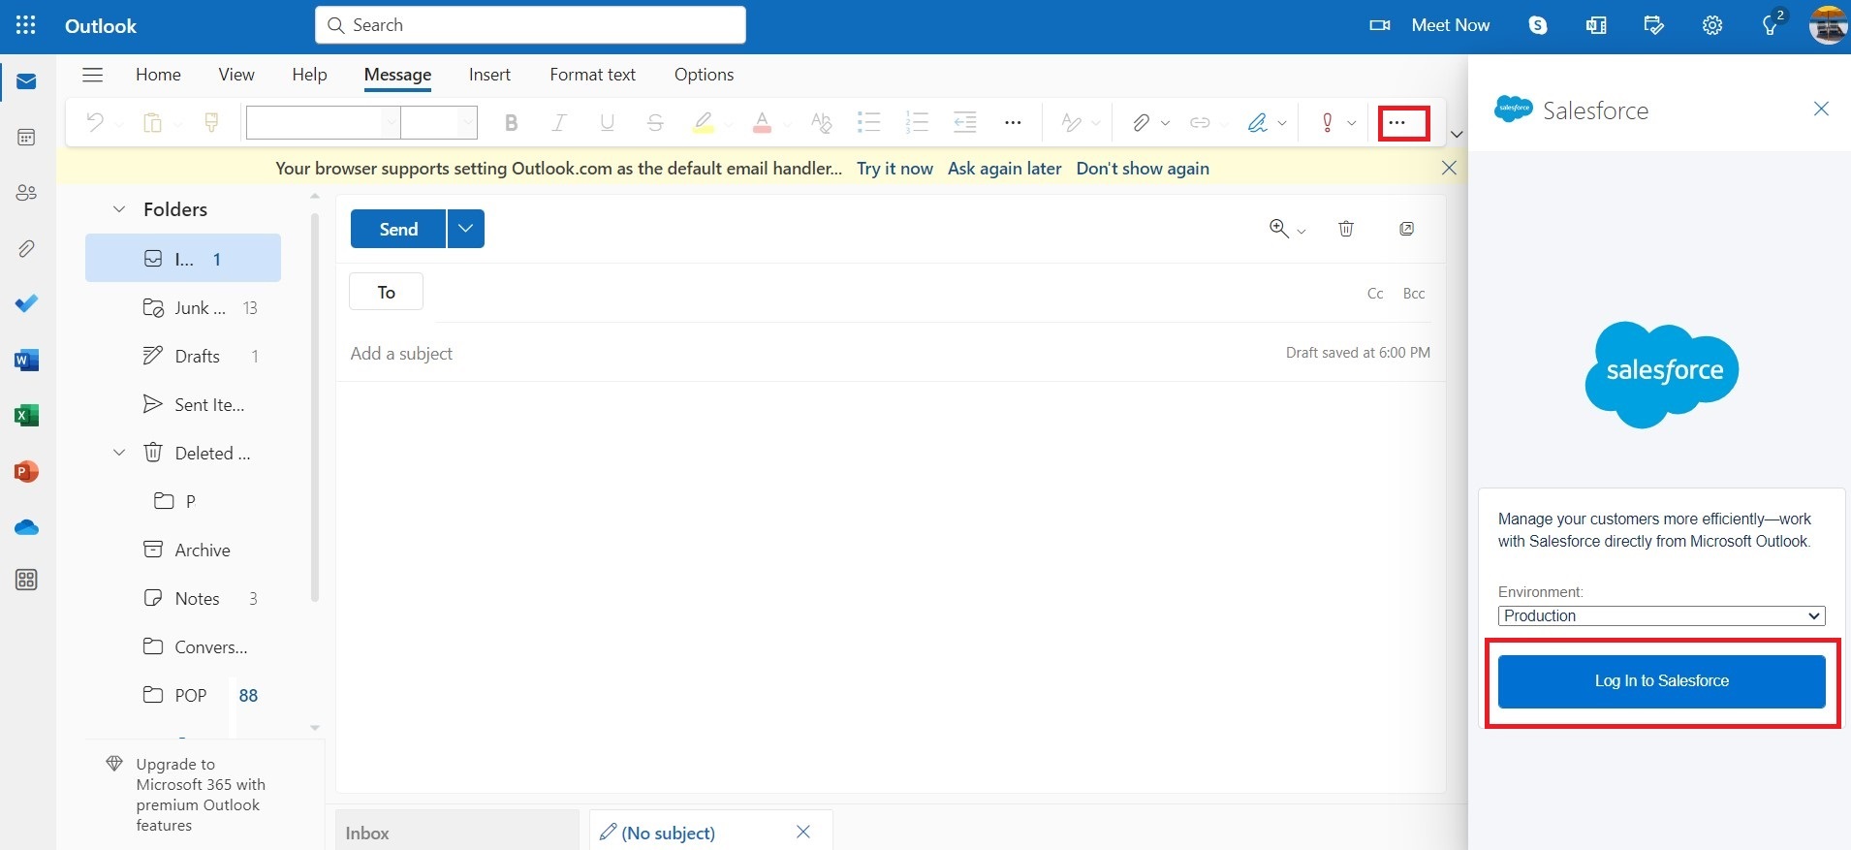Open the Calendar module in sidebar
Image resolution: width=1851 pixels, height=850 pixels.
click(x=26, y=138)
